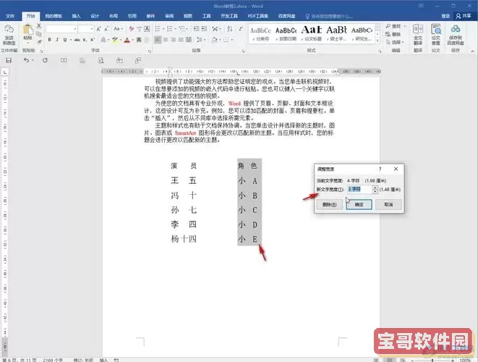This screenshot has width=478, height=362.
Task: Toggle left text alignment
Action: [158, 40]
